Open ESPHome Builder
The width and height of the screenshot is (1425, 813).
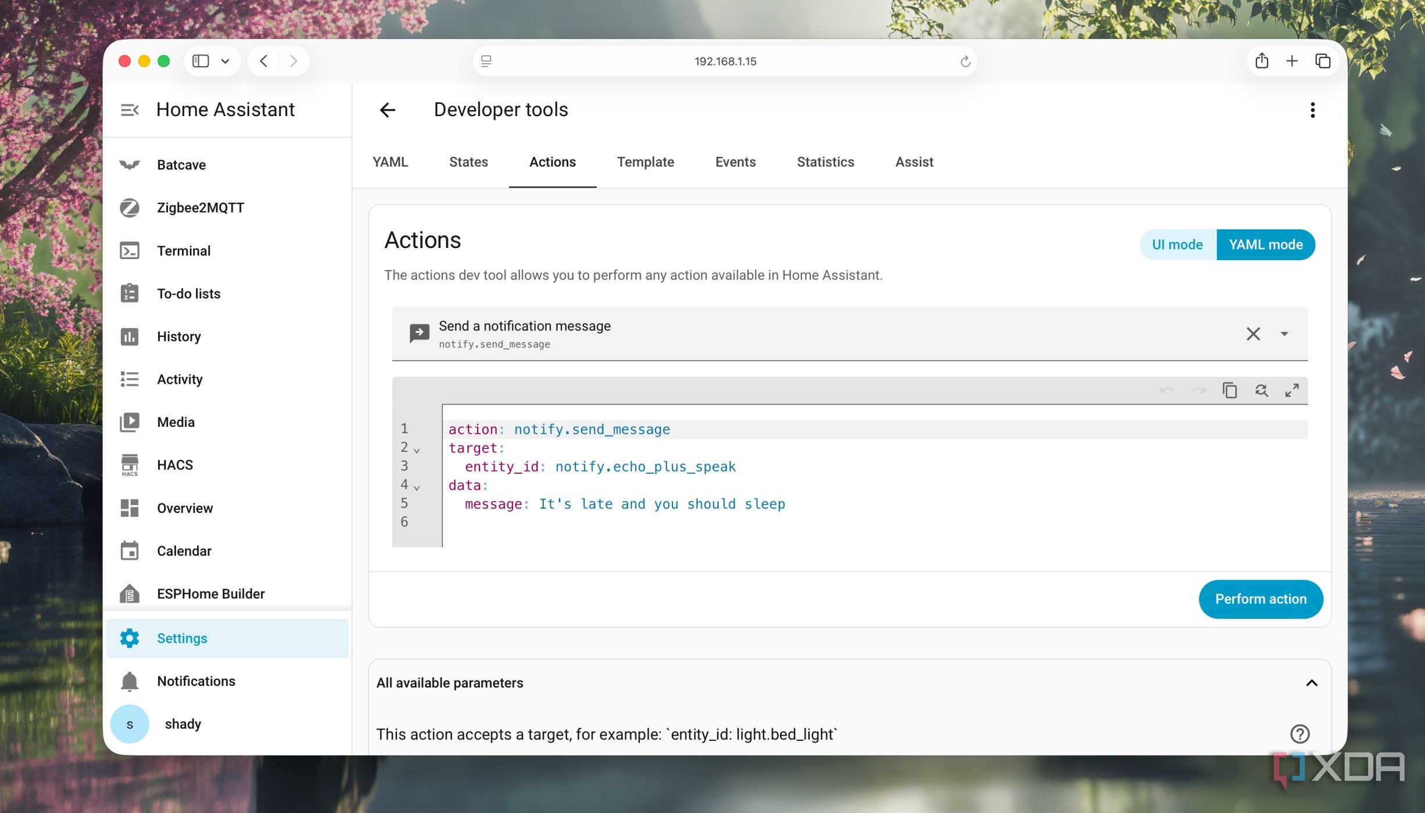[227, 594]
